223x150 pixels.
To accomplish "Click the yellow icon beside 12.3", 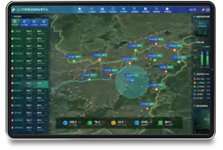I will [113, 123].
